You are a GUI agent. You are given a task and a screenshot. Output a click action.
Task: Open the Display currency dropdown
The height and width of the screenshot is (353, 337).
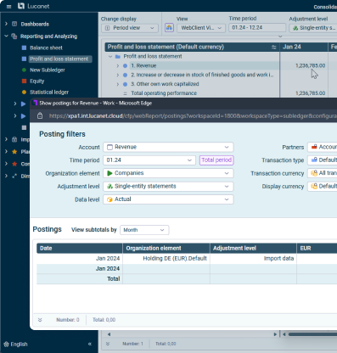(x=323, y=187)
